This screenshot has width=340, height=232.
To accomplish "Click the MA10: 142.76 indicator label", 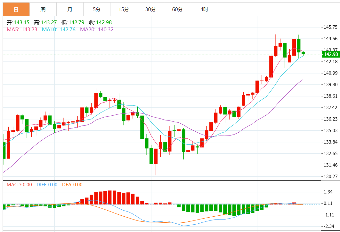I will pos(59,29).
